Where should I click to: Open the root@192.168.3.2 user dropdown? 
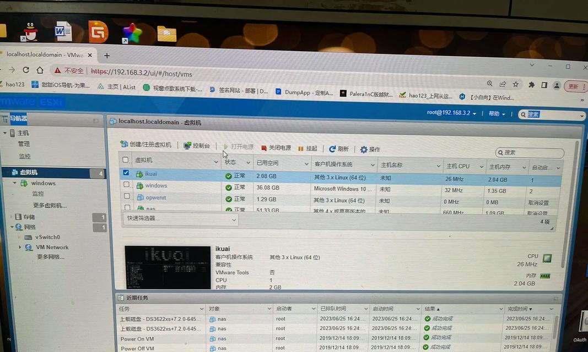[451, 113]
